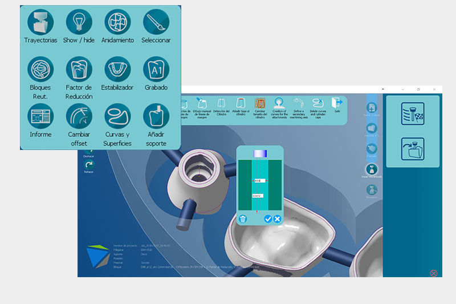Click the Nuevo Trabajo sidebar icon
The width and height of the screenshot is (456, 304).
(x=372, y=109)
